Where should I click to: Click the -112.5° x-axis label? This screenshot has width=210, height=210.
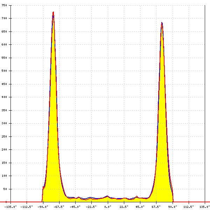coord(27,207)
